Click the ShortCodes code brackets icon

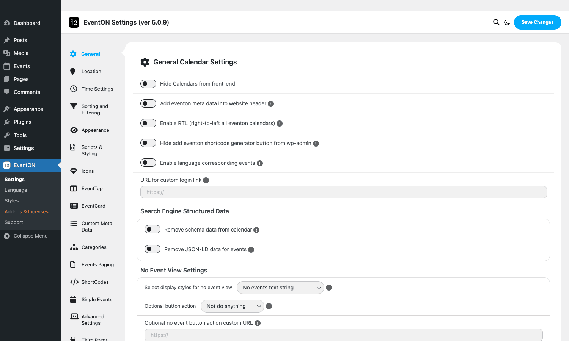tap(74, 282)
